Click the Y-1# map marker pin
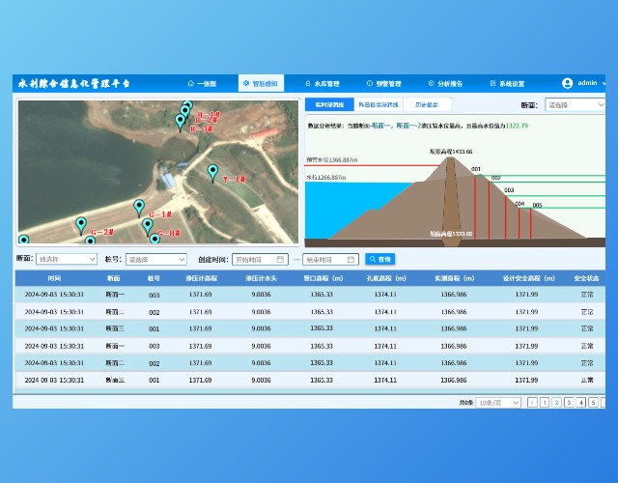The height and width of the screenshot is (483, 618). (212, 171)
